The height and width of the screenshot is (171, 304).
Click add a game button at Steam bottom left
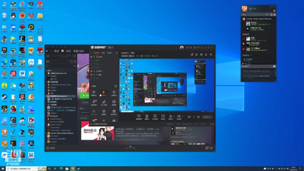[51, 148]
